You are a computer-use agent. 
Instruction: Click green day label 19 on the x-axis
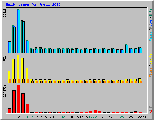click(90, 117)
